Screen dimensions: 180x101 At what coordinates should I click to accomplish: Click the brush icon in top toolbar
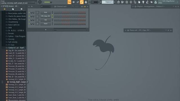click(78, 2)
